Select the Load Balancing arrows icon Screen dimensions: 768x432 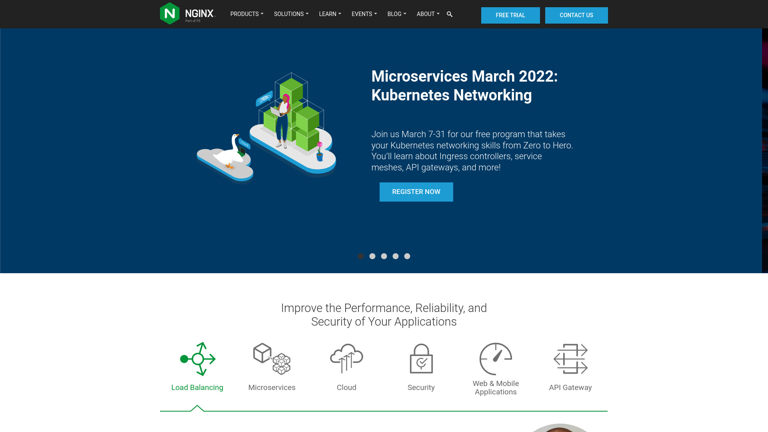click(x=198, y=359)
